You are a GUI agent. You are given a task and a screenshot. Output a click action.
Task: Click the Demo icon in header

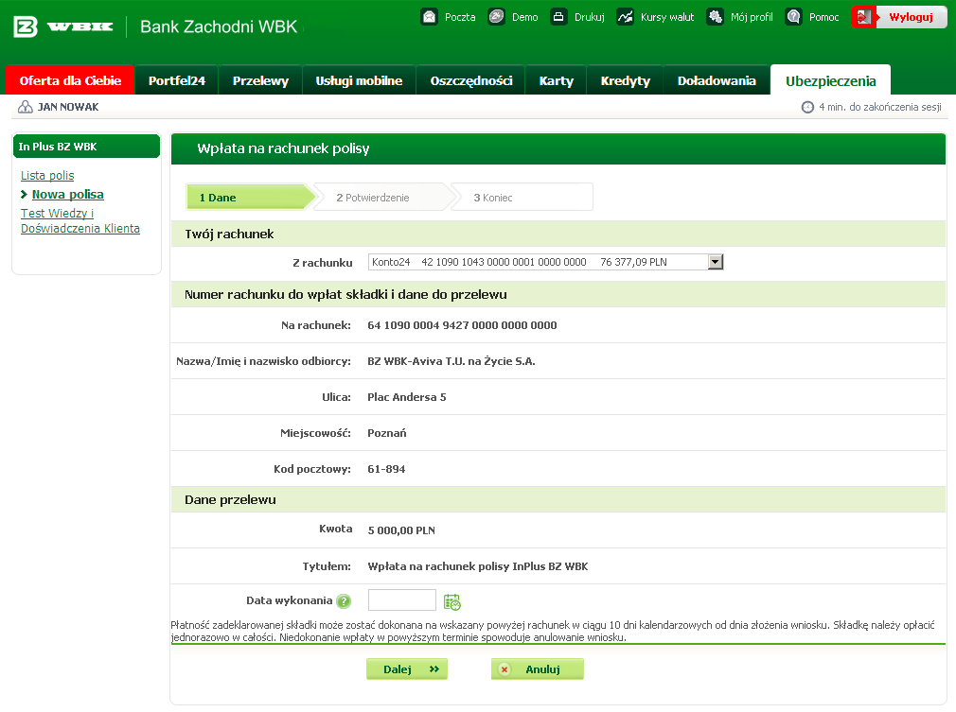[x=496, y=17]
